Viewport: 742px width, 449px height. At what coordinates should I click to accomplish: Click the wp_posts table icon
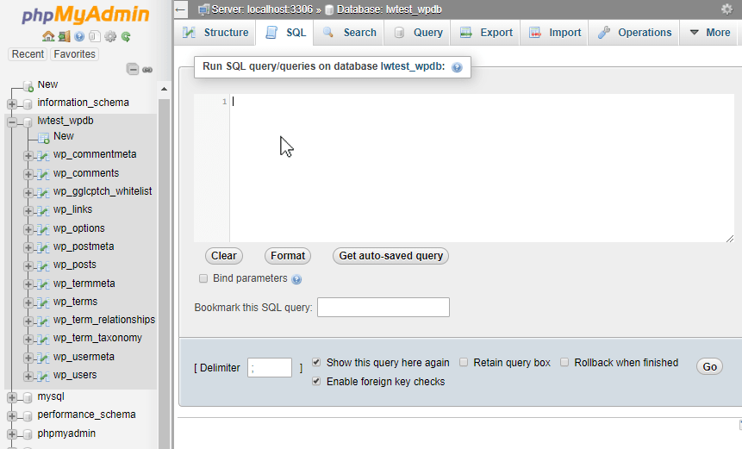pos(43,265)
